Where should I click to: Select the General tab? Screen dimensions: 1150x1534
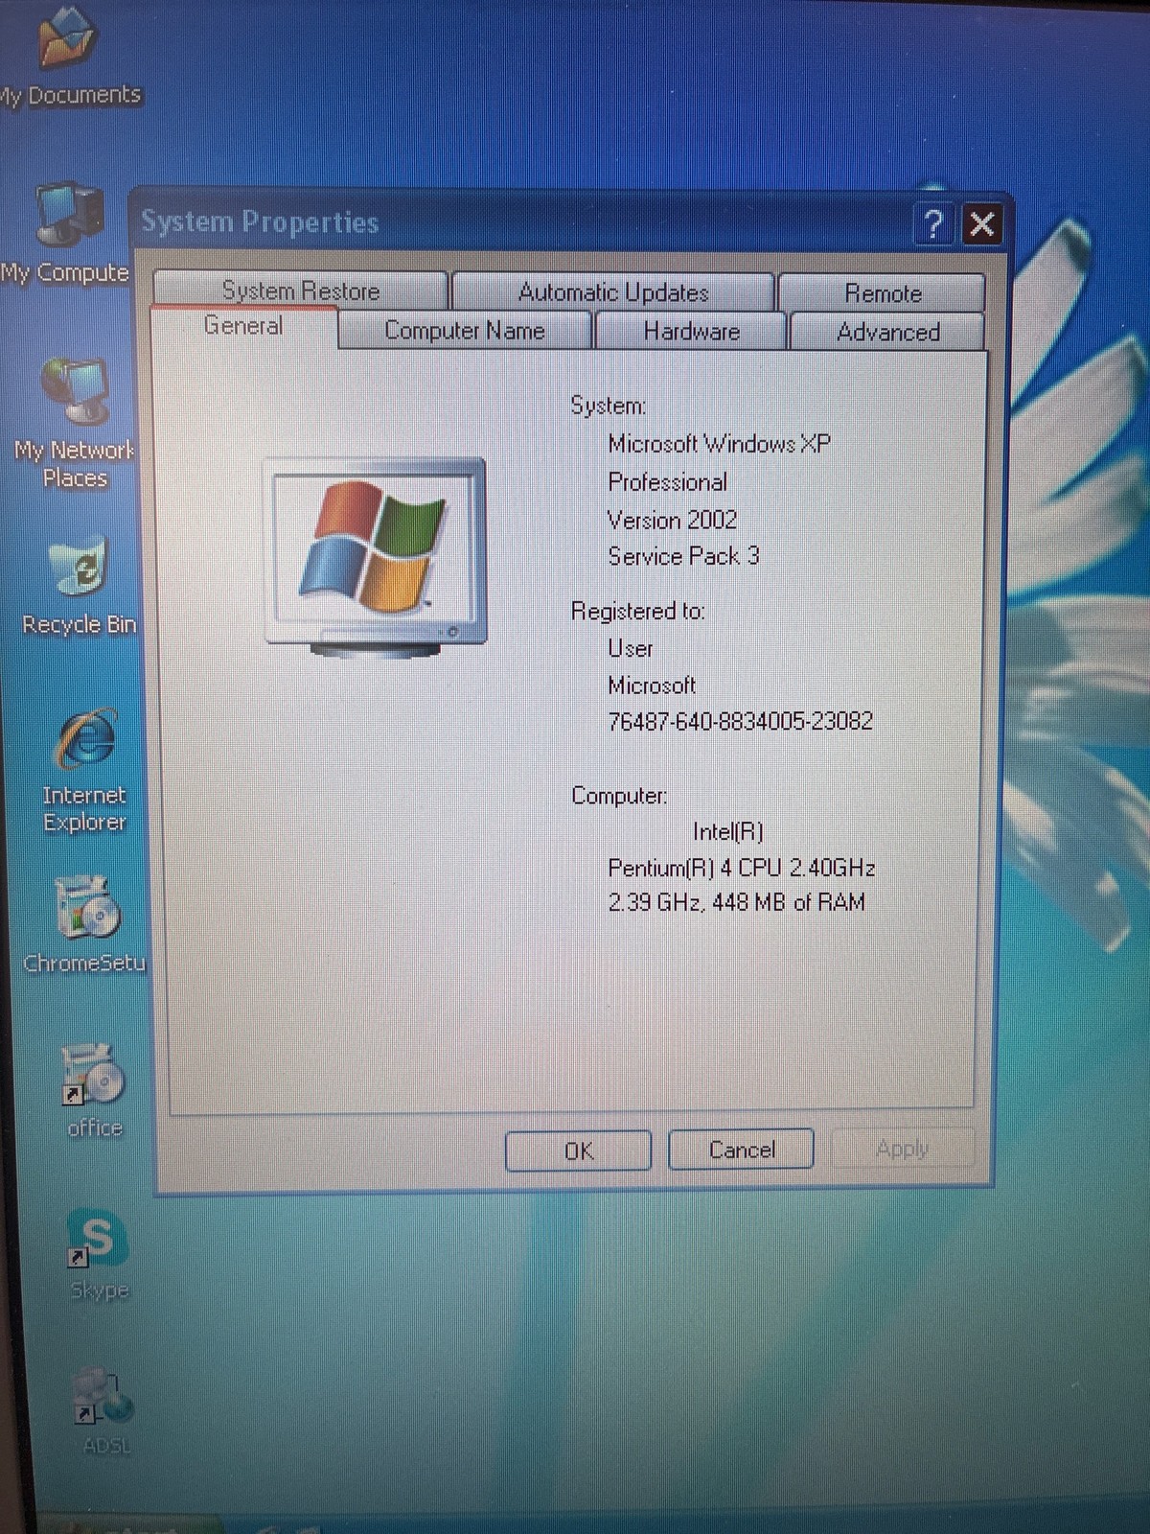pos(243,326)
